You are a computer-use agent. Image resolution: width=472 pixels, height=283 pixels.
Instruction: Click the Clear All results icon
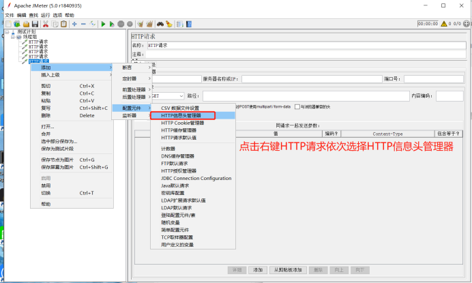149,24
